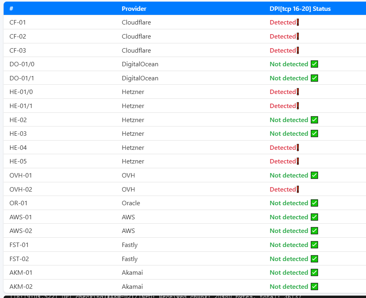The width and height of the screenshot is (366, 298).
Task: Click the green checkmark icon in OR-01 row
Action: tap(315, 203)
